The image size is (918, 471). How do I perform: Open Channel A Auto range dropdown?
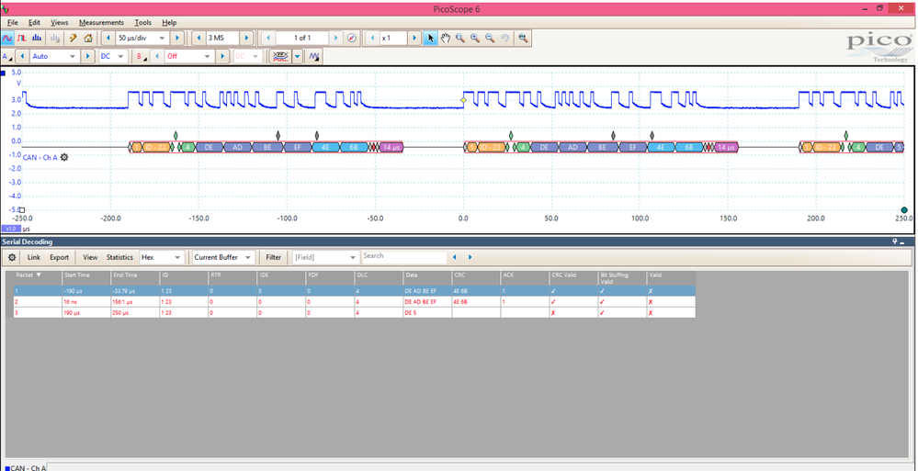[x=73, y=57]
